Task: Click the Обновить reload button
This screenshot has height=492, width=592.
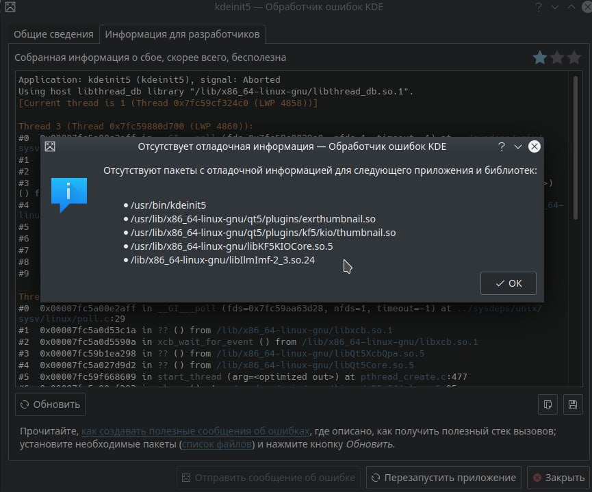Action: 50,404
